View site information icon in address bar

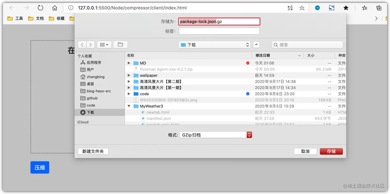click(71, 8)
